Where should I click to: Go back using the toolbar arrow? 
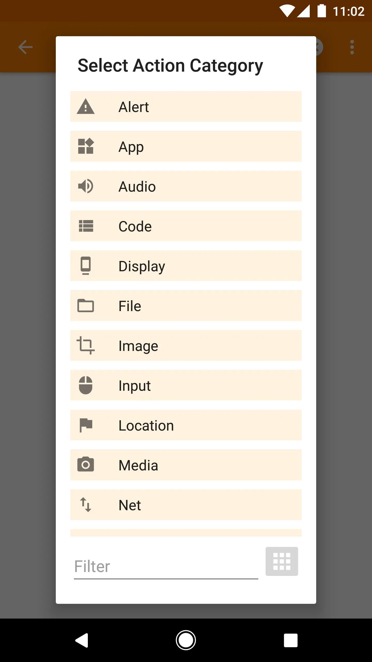(25, 47)
